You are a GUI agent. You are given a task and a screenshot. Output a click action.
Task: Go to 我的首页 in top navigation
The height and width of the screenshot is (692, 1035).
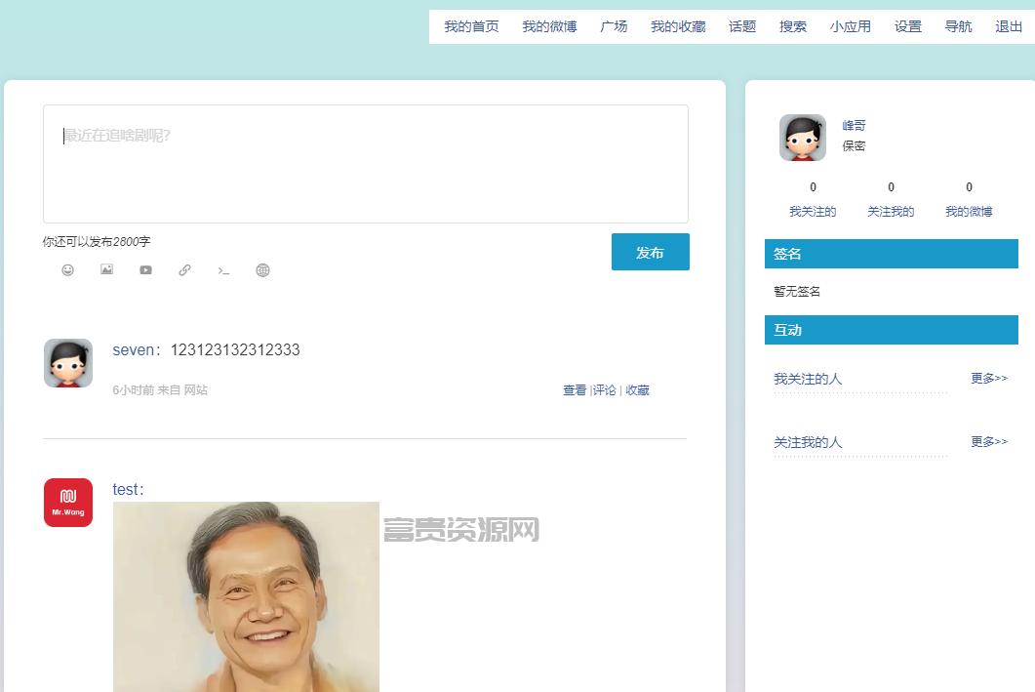(x=471, y=26)
